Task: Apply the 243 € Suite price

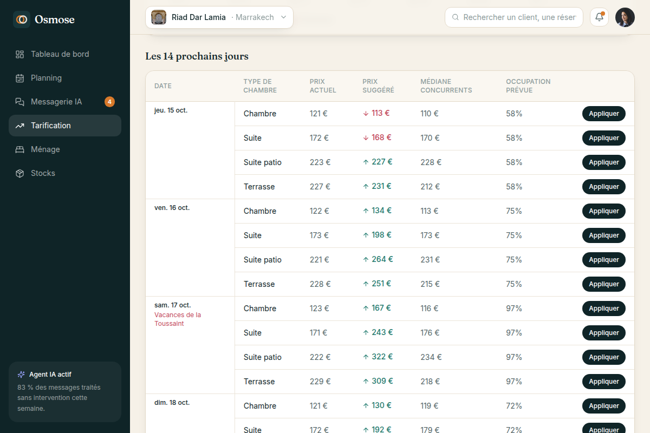Action: click(x=604, y=333)
